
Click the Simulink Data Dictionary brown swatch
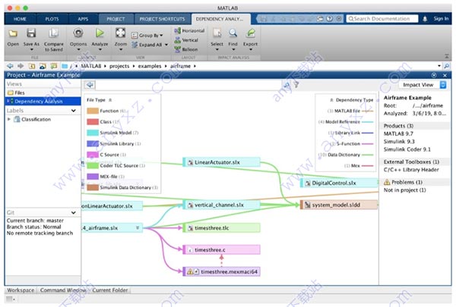tap(93, 187)
